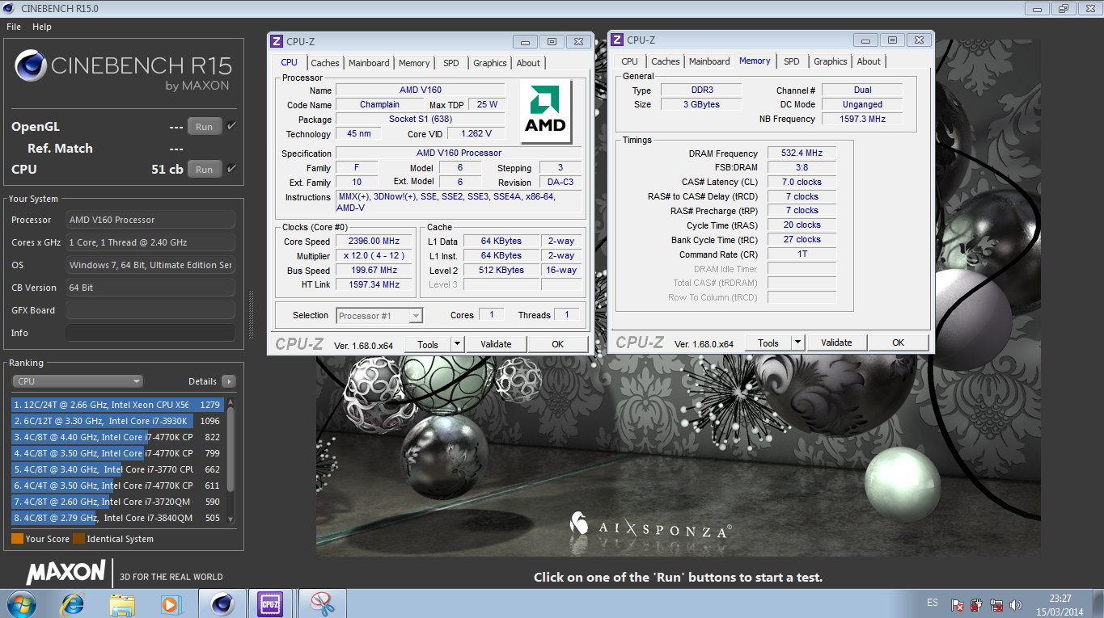Open About tab in left CPU-Z

528,63
